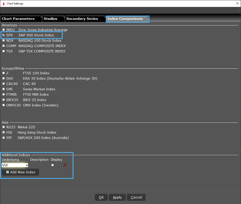The image size is (241, 204).
Task: Enable the INDU Dow Jones checkbox
Action: coord(4,30)
